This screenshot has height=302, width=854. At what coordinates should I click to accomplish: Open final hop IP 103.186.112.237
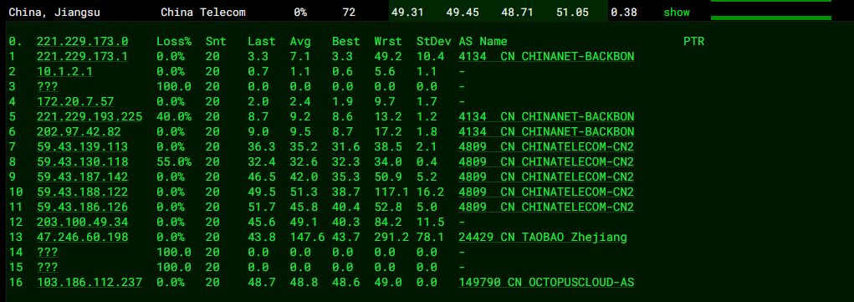[x=89, y=283]
